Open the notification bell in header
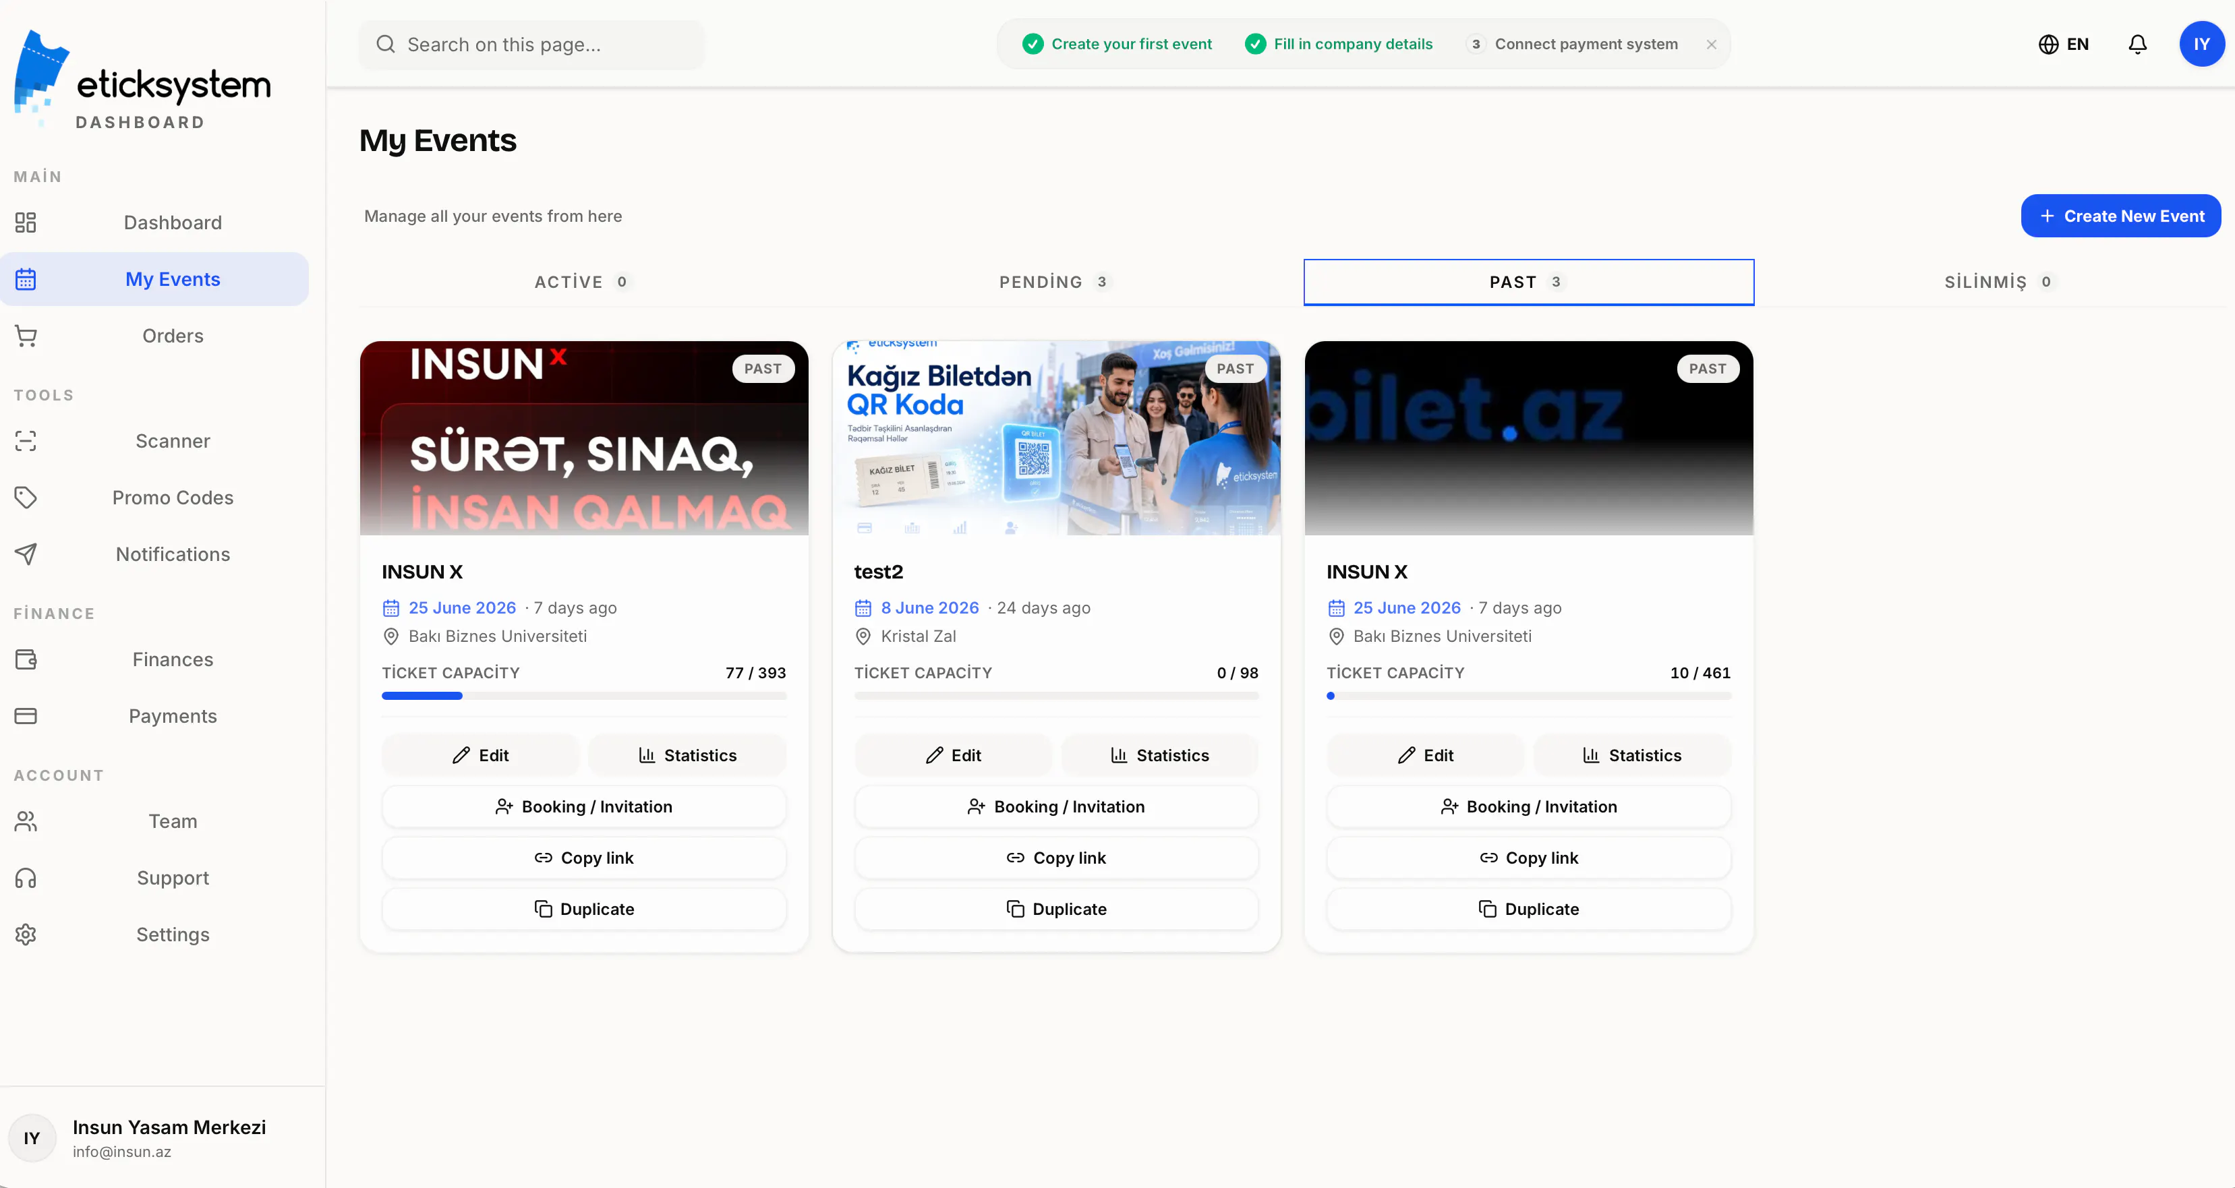Image resolution: width=2235 pixels, height=1188 pixels. coord(2138,44)
